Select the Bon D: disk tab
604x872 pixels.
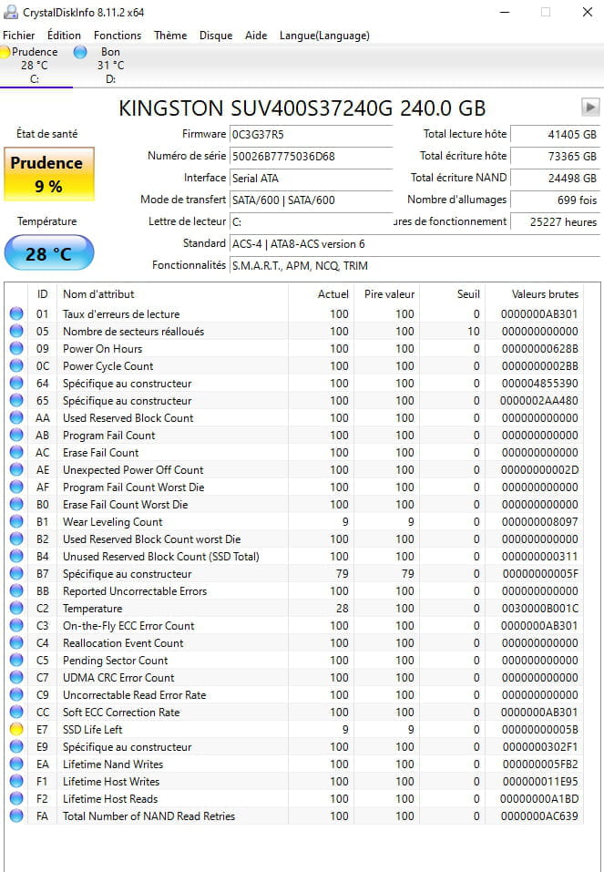pyautogui.click(x=109, y=65)
